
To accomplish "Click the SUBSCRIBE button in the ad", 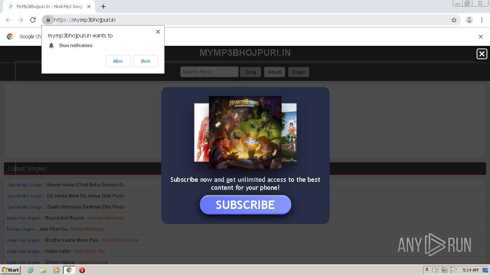I will click(x=245, y=205).
